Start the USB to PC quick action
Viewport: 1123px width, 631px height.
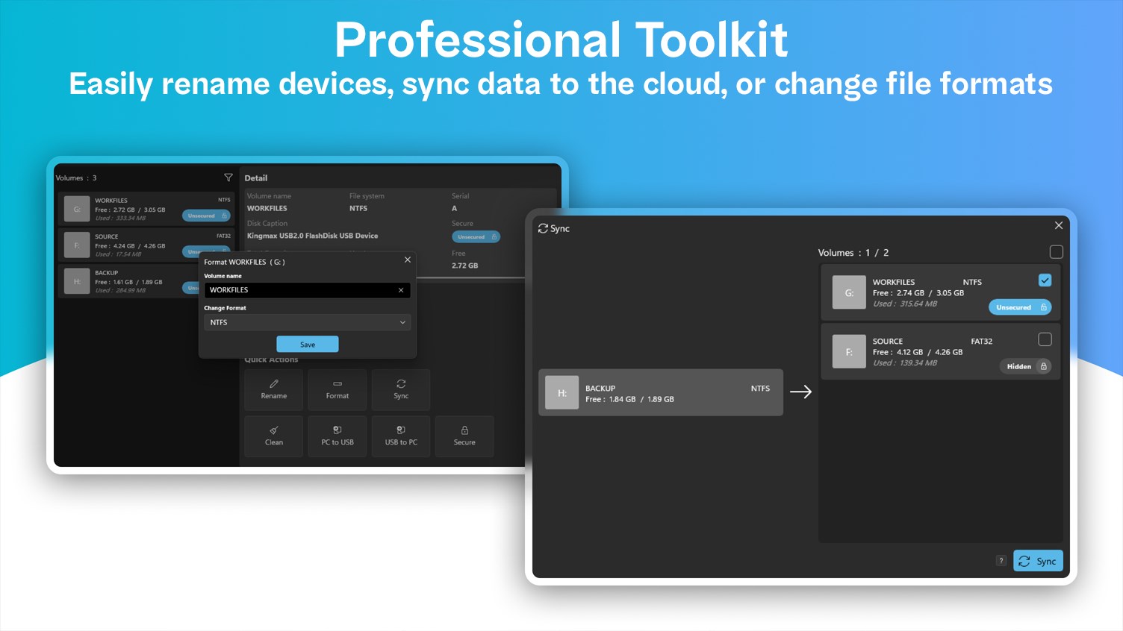[x=401, y=436]
